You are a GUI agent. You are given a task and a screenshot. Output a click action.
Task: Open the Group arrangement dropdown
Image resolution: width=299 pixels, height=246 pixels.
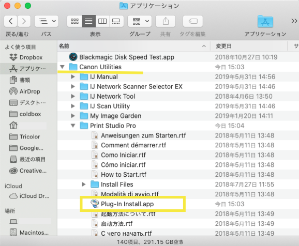(x=140, y=21)
